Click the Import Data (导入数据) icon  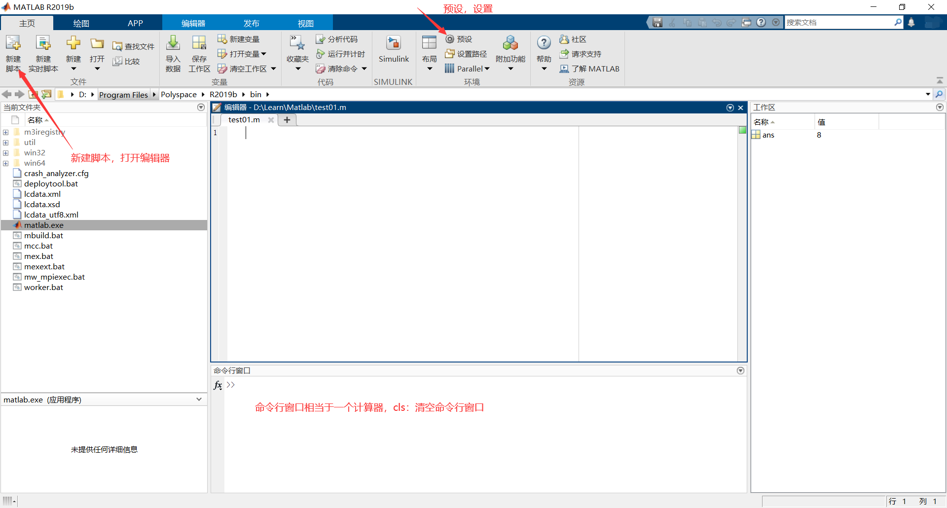(x=173, y=44)
